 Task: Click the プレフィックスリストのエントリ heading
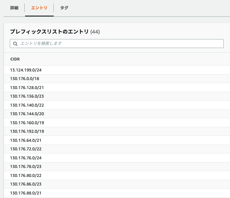[x=49, y=32]
